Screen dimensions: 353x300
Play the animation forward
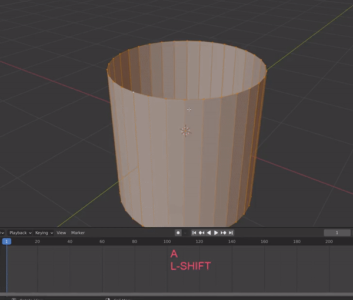click(x=216, y=233)
